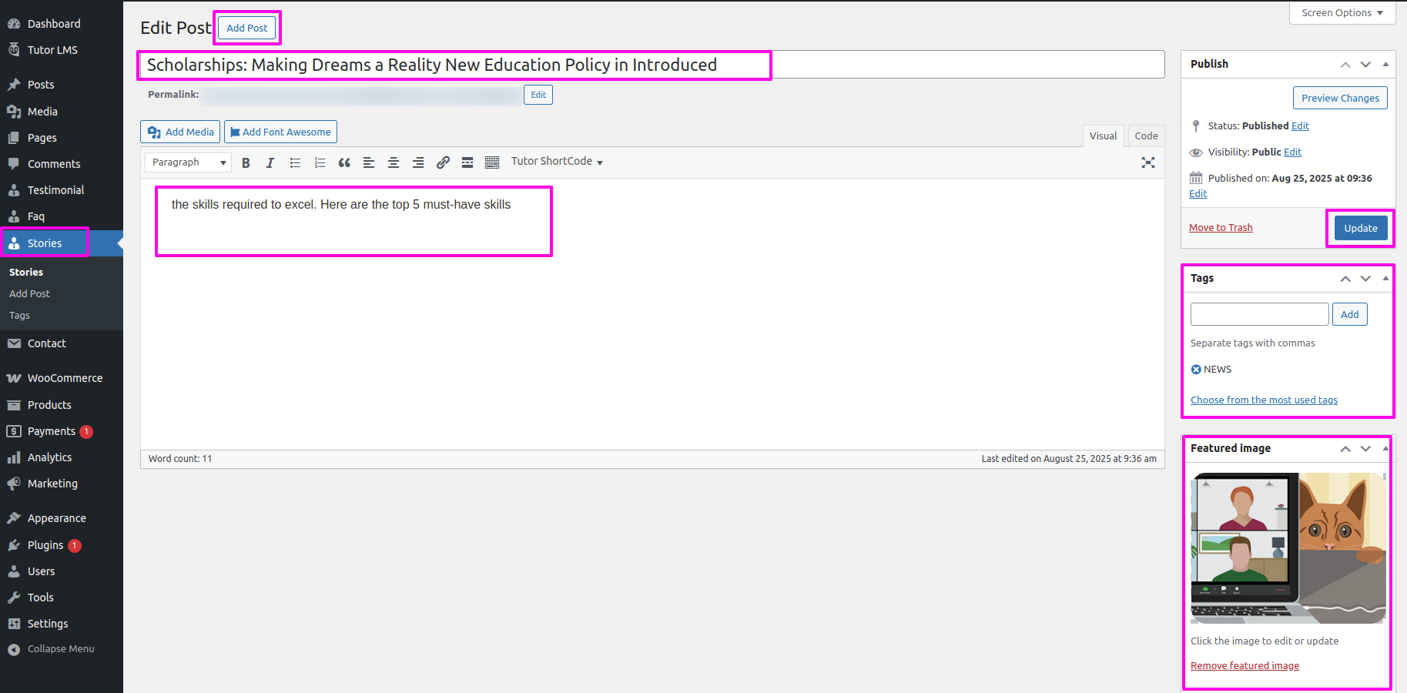Image resolution: width=1407 pixels, height=693 pixels.
Task: Enable distraction-free fullscreen editor mode
Action: pos(1147,162)
